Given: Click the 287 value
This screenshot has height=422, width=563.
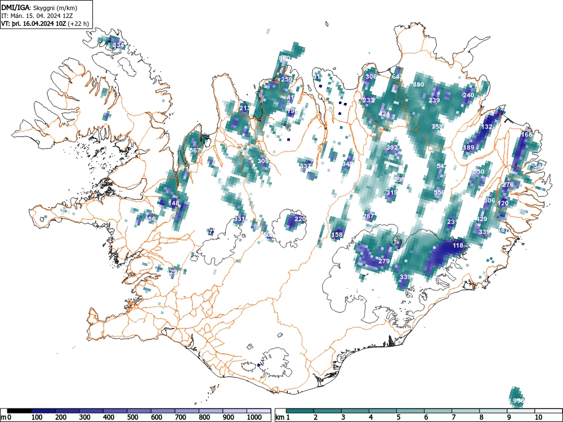Looking at the screenshot, I should (368, 216).
